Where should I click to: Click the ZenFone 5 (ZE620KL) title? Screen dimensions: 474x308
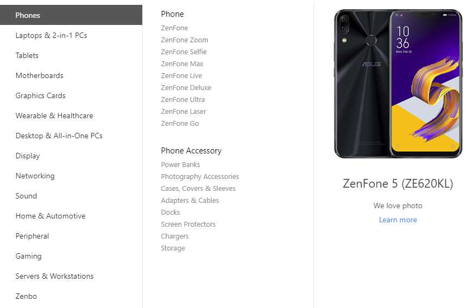[x=398, y=183]
